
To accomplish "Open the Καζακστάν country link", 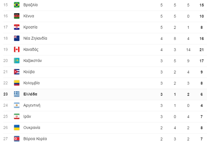I will [x=33, y=61].
